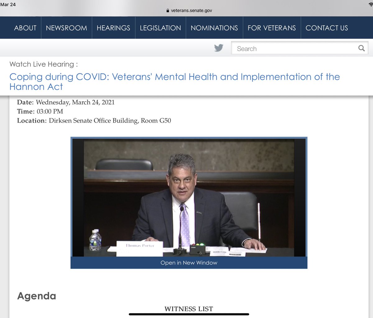The width and height of the screenshot is (373, 318).
Task: Tap the Mar 24 date in status bar
Action: point(8,4)
